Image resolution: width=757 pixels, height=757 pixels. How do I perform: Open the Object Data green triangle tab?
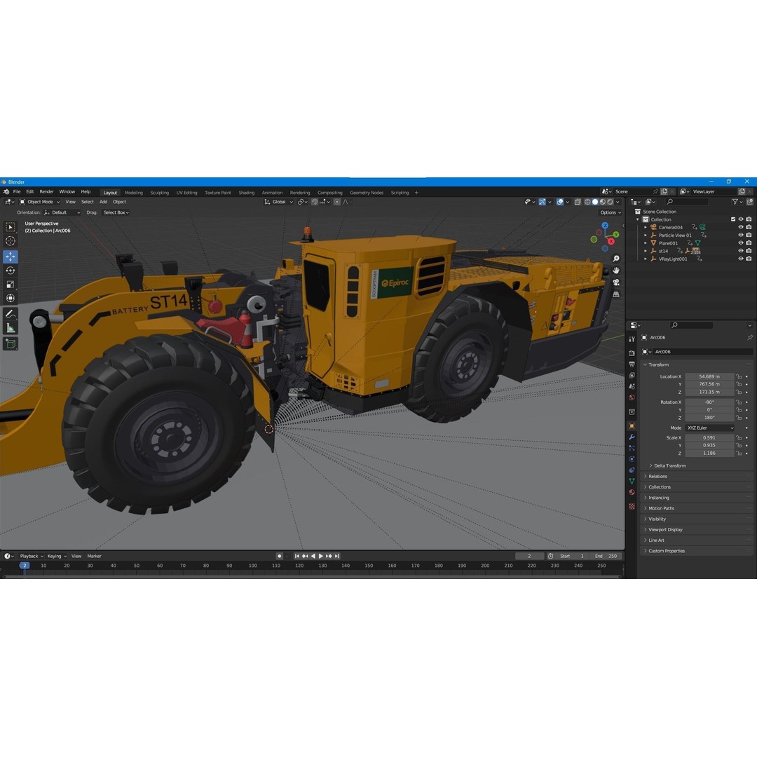click(632, 481)
